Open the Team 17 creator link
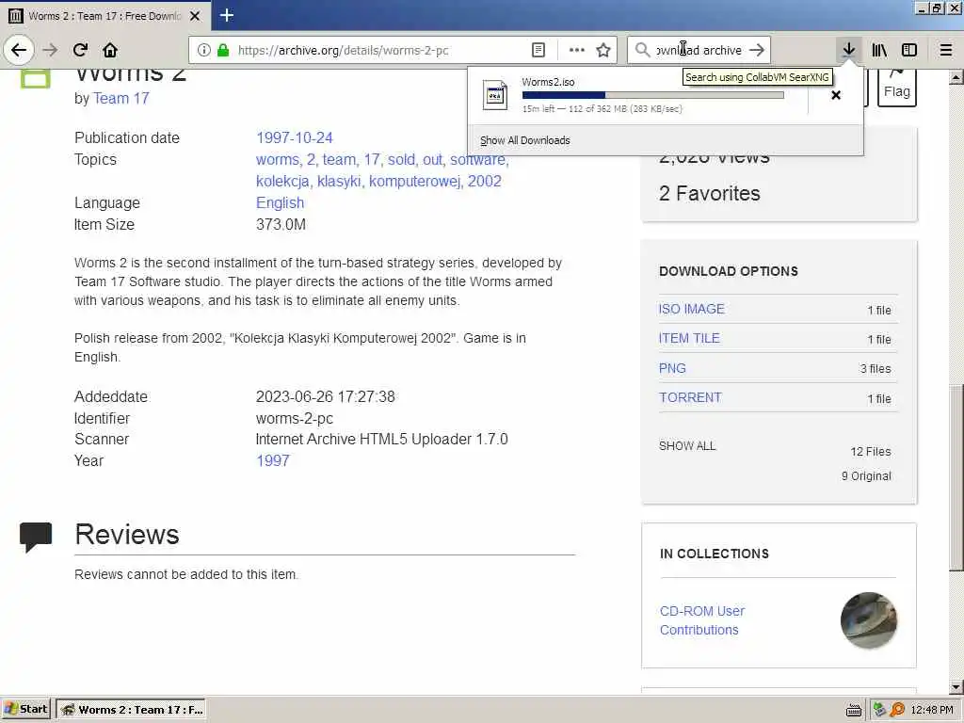Viewport: 964px width, 723px height. click(121, 98)
